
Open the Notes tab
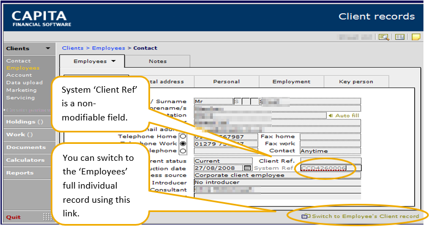point(158,62)
